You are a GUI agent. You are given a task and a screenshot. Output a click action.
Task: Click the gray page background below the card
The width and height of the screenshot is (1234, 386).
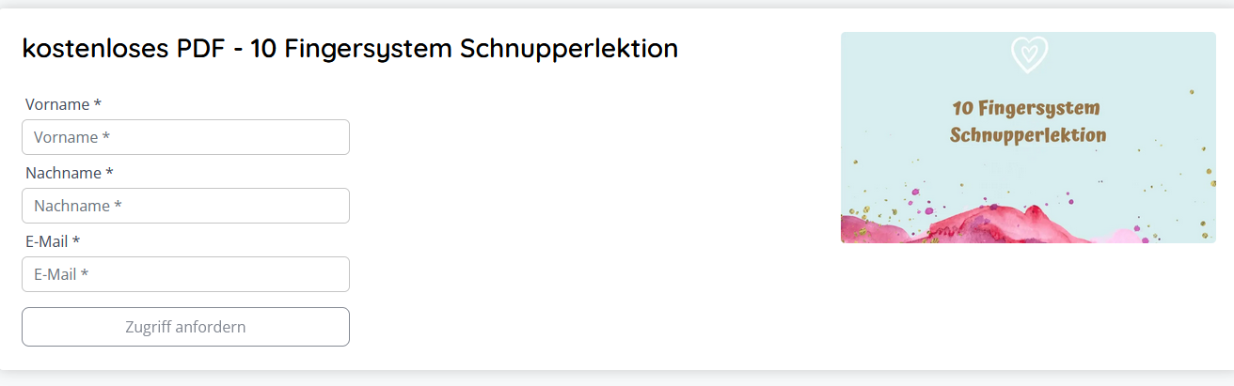(617, 379)
